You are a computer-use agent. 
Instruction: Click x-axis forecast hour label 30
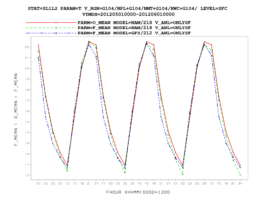coord(110,184)
